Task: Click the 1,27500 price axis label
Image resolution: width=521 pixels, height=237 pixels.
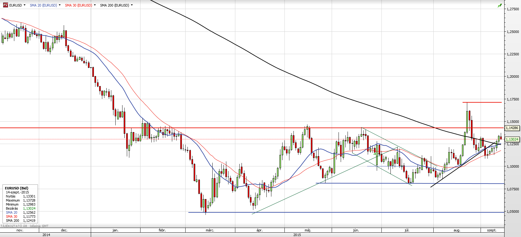Action: [513, 9]
